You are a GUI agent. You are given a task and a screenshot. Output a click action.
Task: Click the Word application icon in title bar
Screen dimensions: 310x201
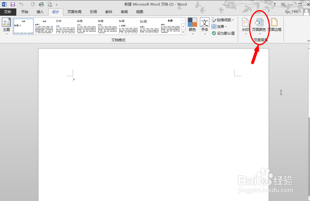[x=4, y=4]
